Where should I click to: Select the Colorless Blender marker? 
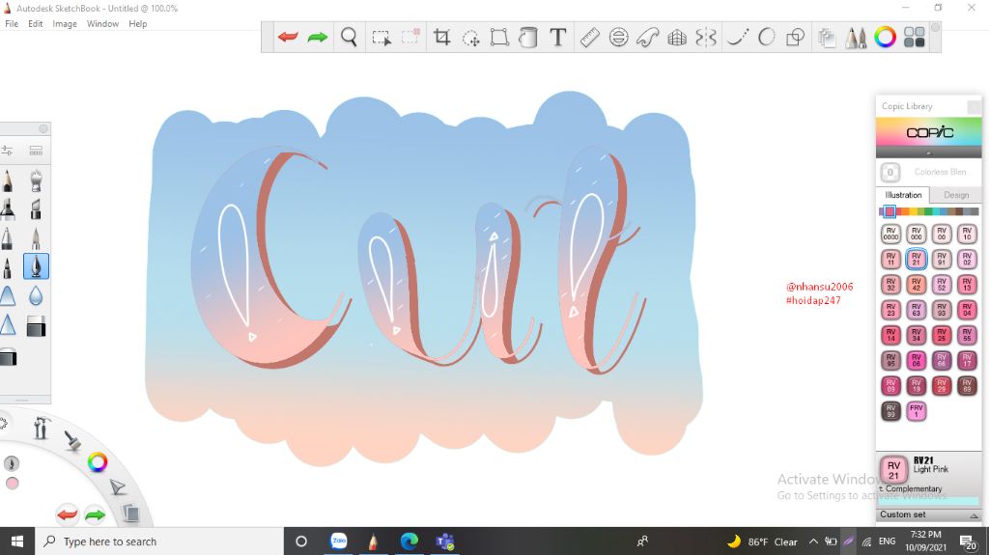tap(890, 172)
